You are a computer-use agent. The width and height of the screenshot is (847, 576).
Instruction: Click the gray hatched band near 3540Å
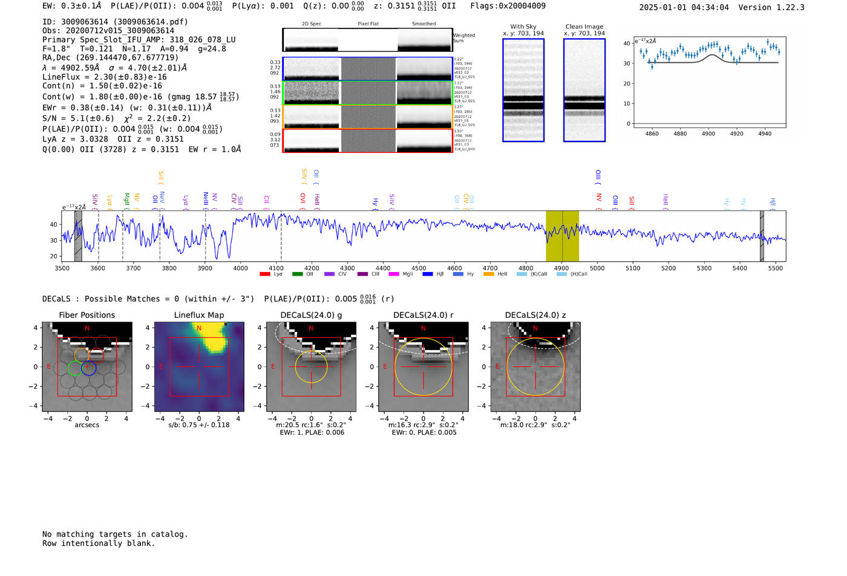[x=78, y=236]
